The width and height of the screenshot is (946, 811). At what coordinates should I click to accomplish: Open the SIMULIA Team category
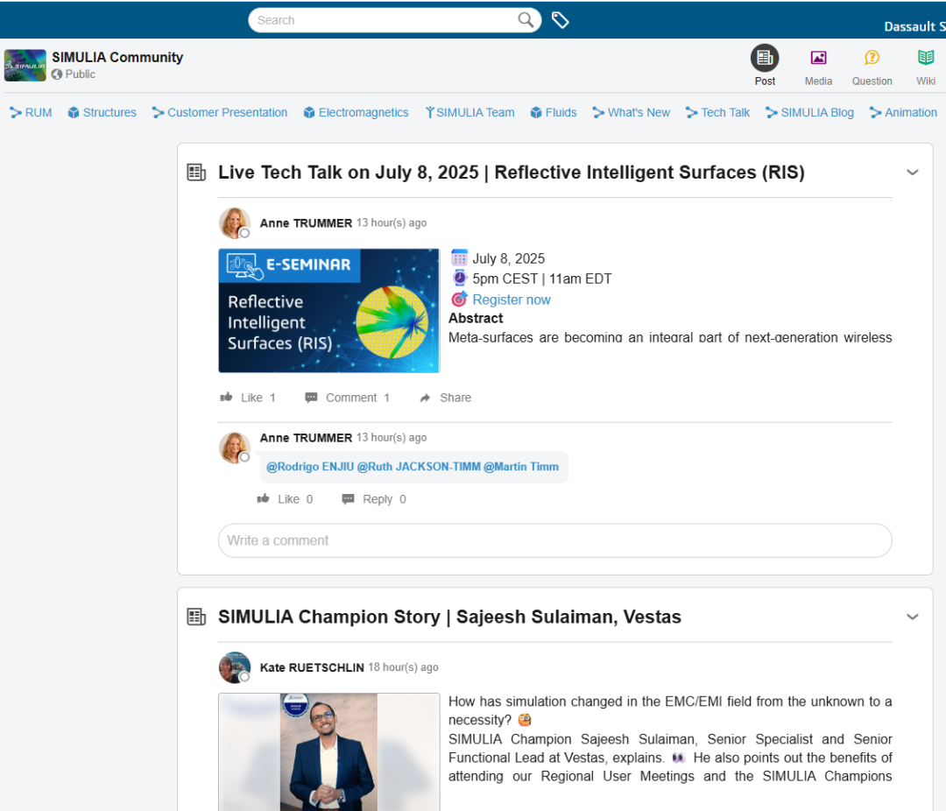[470, 112]
